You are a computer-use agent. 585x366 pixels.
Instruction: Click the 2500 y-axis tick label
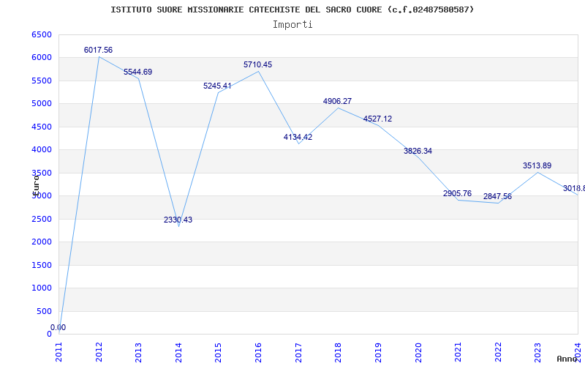coord(42,219)
